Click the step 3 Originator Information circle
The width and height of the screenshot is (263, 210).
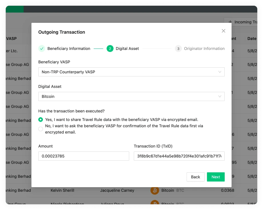coord(178,49)
